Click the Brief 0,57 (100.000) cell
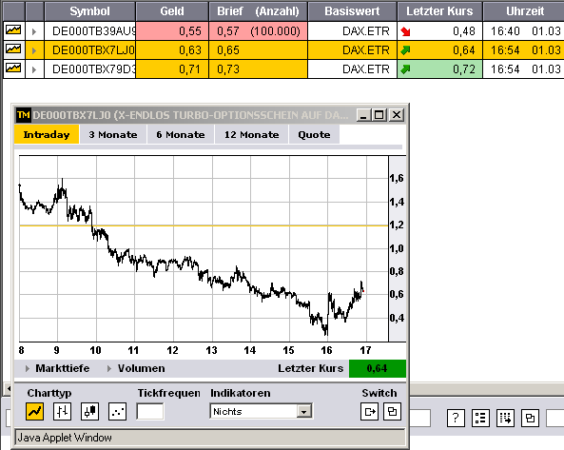 click(x=258, y=31)
